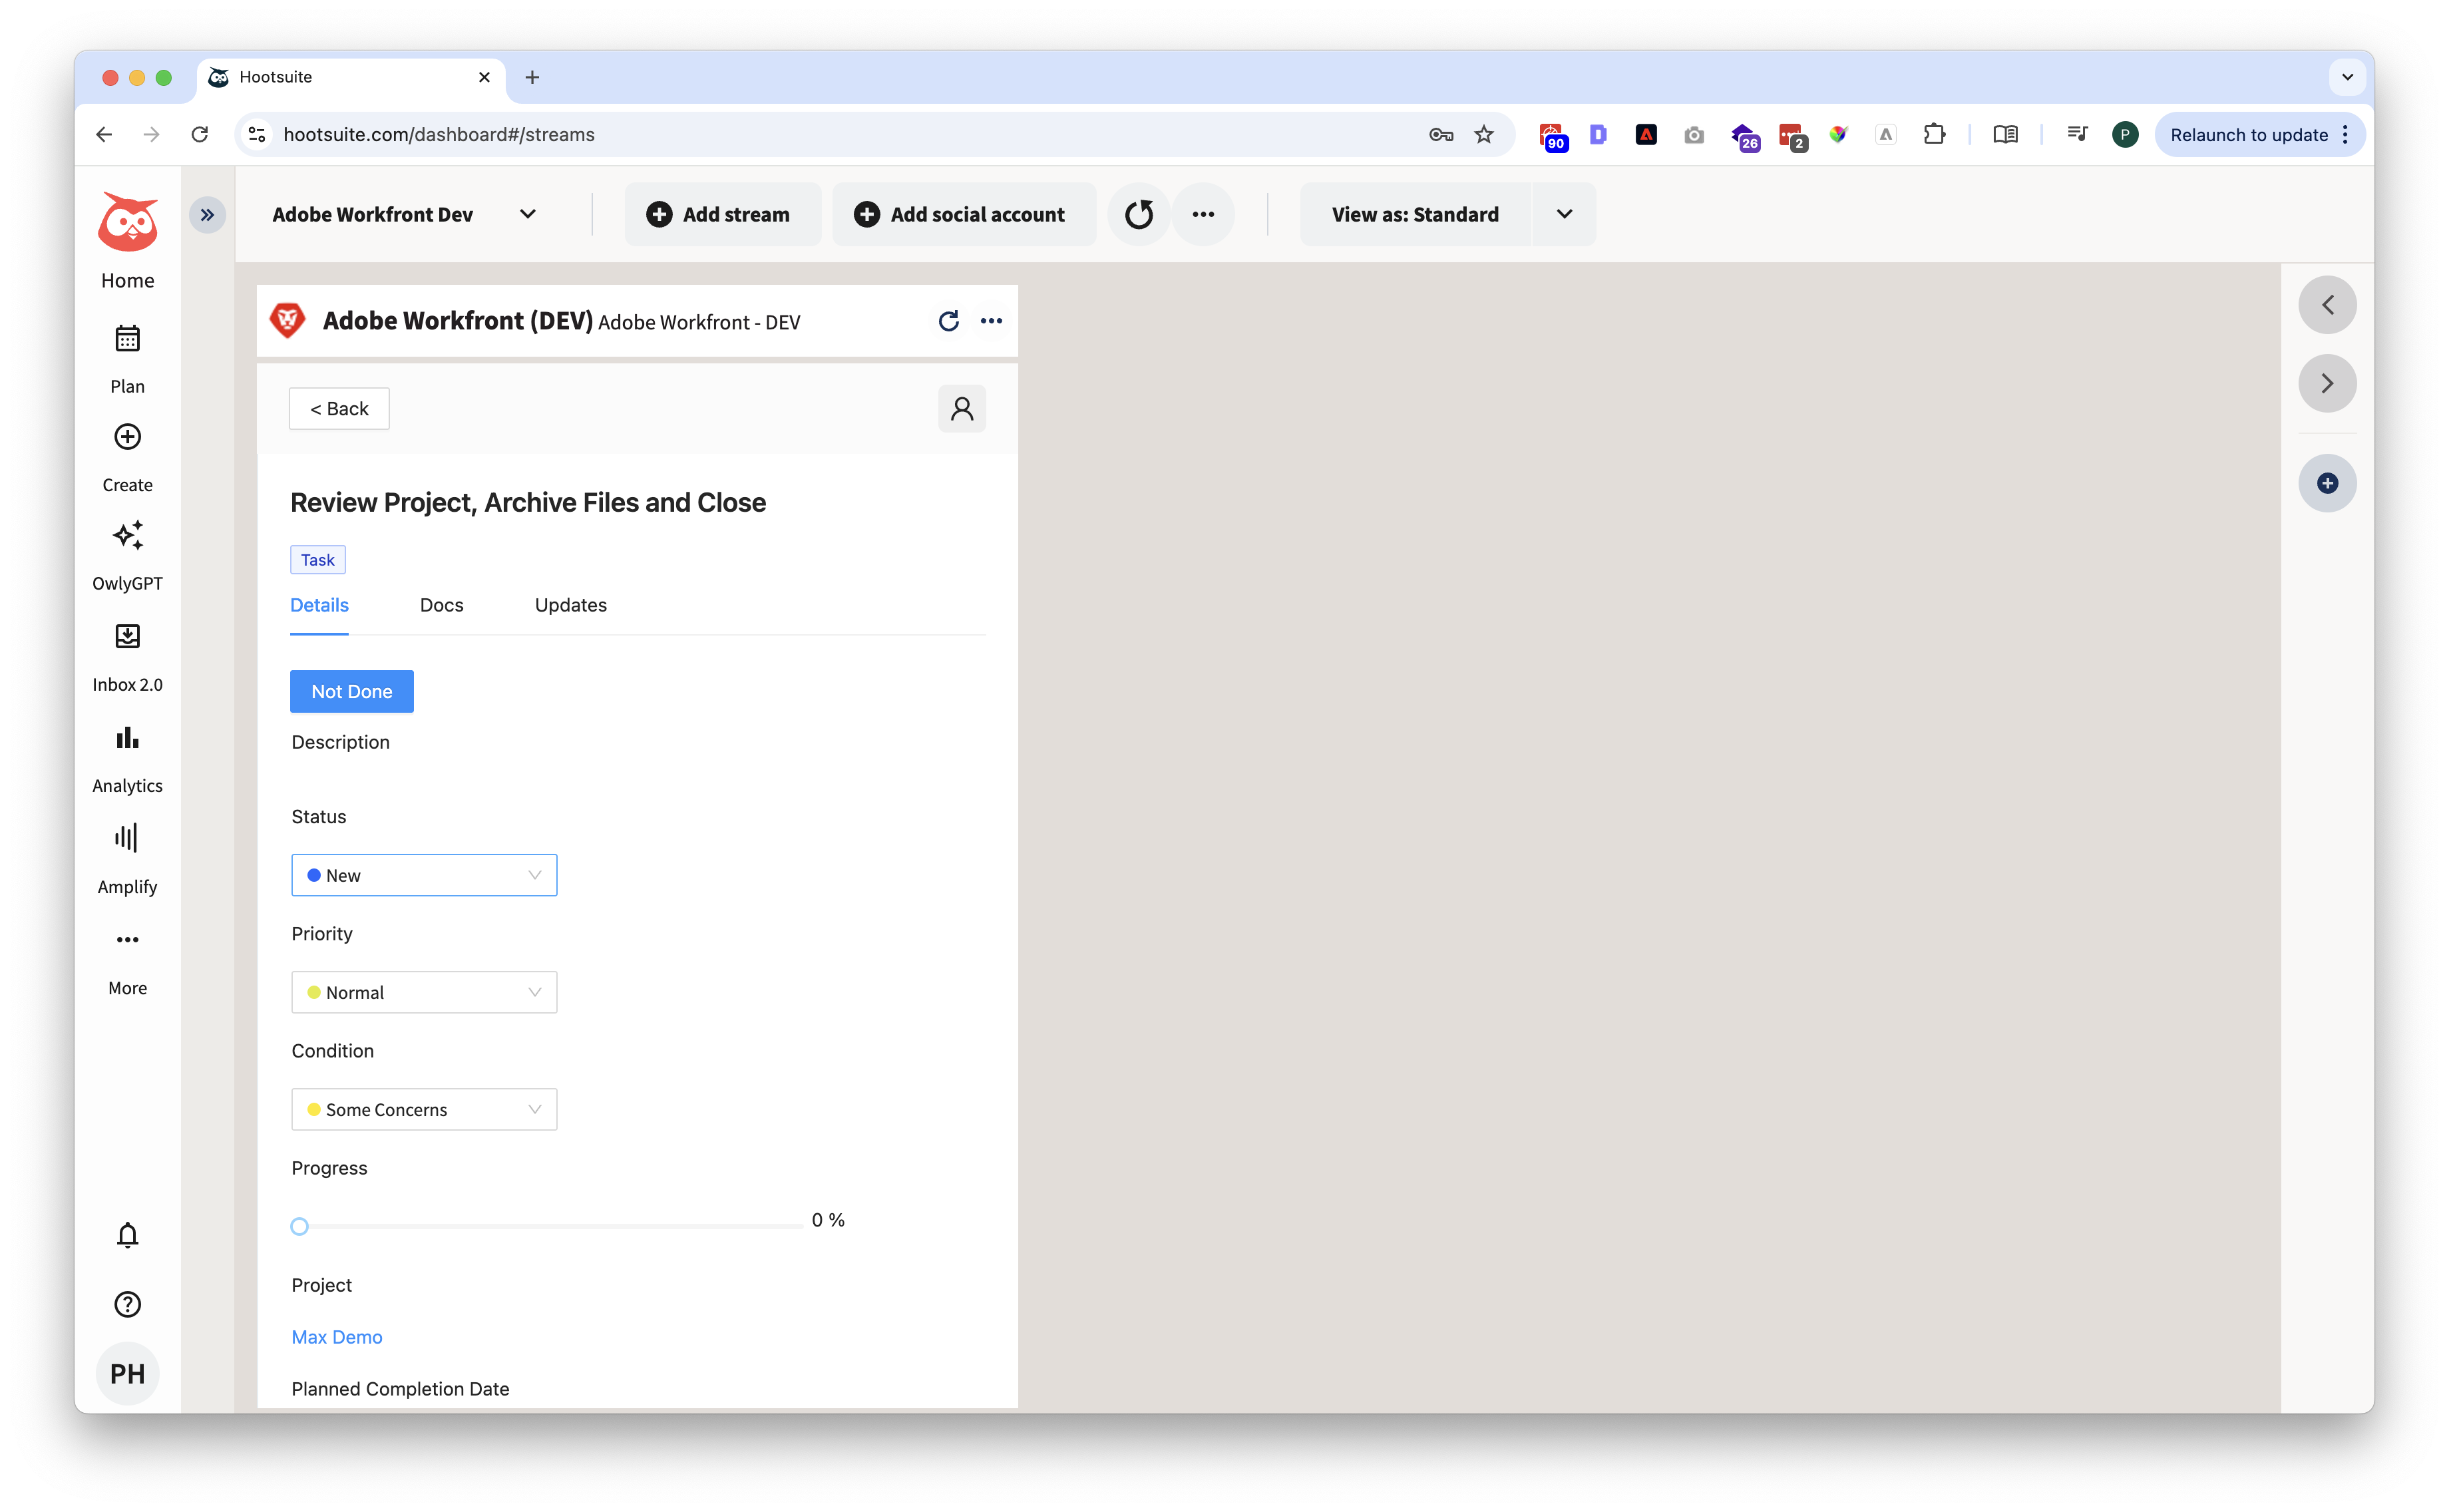Open Hootsuite Home owl logo
The width and height of the screenshot is (2449, 1512).
[127, 222]
